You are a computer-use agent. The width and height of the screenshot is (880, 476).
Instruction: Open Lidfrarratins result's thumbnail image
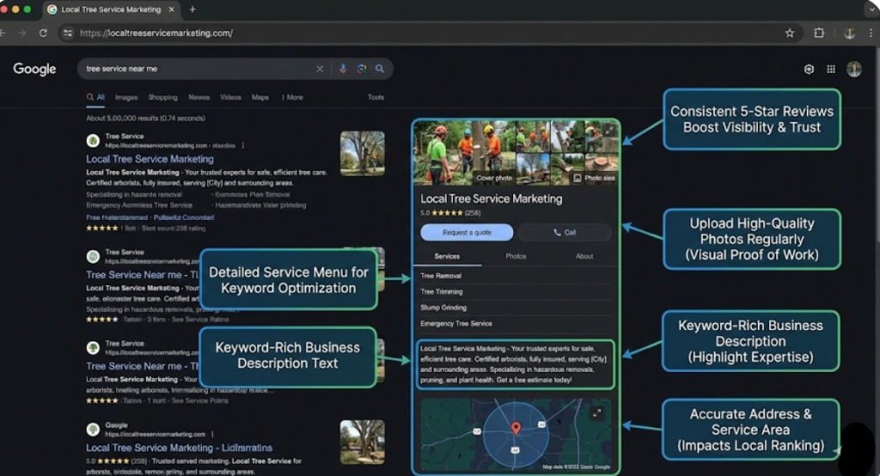pos(363,442)
